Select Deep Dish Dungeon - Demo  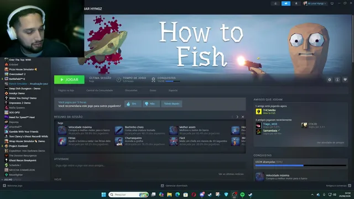click(x=25, y=88)
